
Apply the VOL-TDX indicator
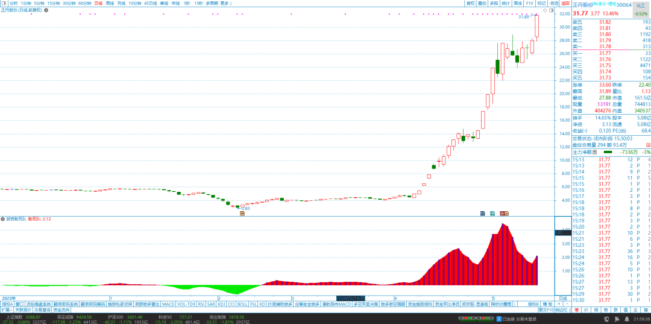pyautogui.click(x=186, y=304)
